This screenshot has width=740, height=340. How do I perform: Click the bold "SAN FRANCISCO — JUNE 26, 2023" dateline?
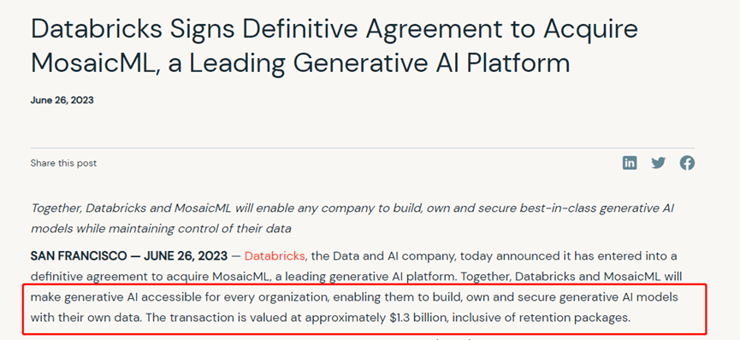click(129, 256)
